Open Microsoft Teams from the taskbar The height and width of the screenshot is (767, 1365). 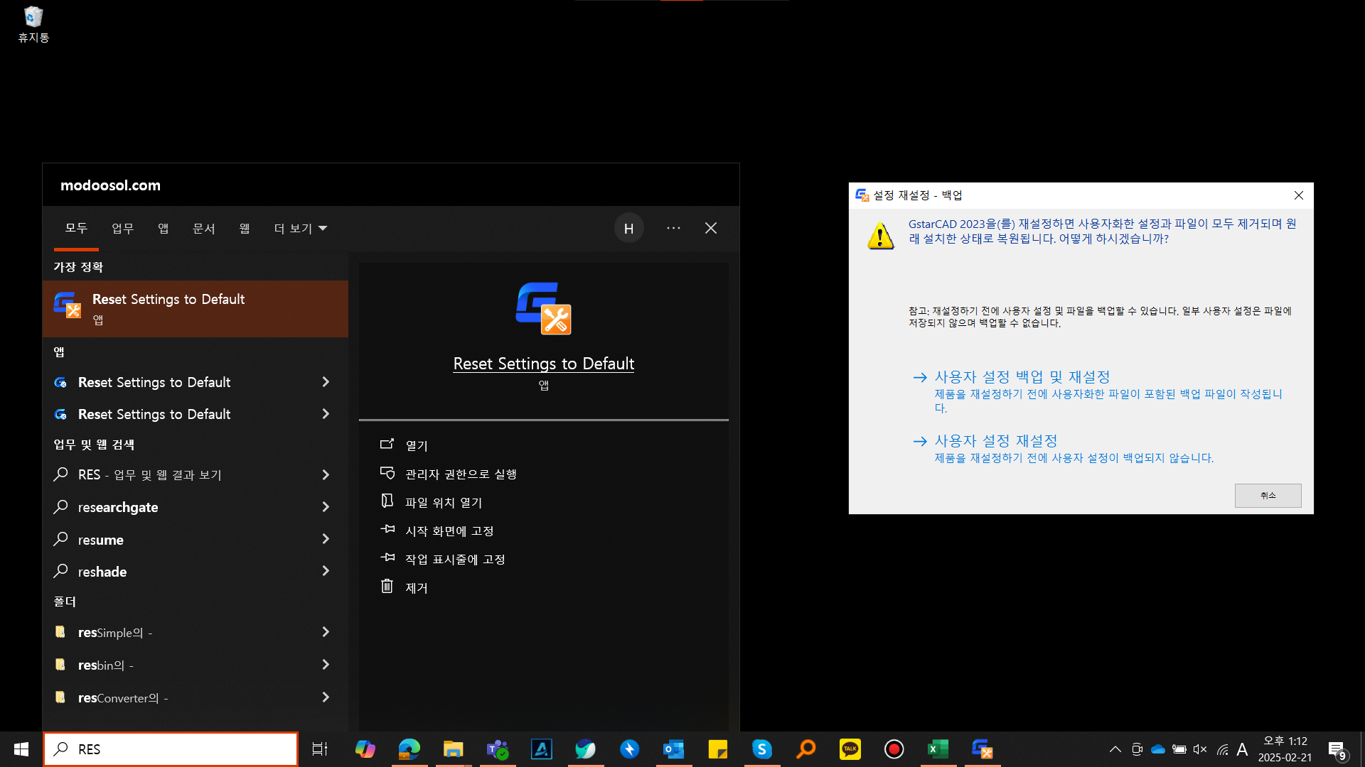pos(498,749)
